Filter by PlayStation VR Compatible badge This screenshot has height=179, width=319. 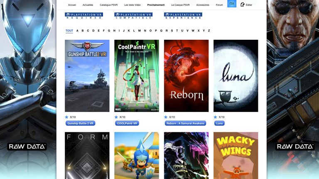tap(133, 16)
